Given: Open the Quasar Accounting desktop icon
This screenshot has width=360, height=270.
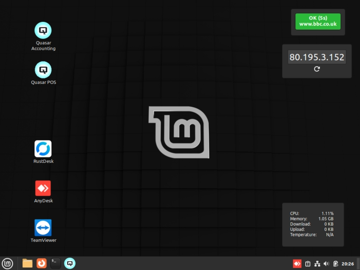Looking at the screenshot, I should (x=43, y=31).
